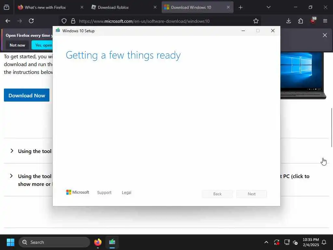The width and height of the screenshot is (333, 250).
Task: Open the network status tray icon
Action: [x=287, y=242]
